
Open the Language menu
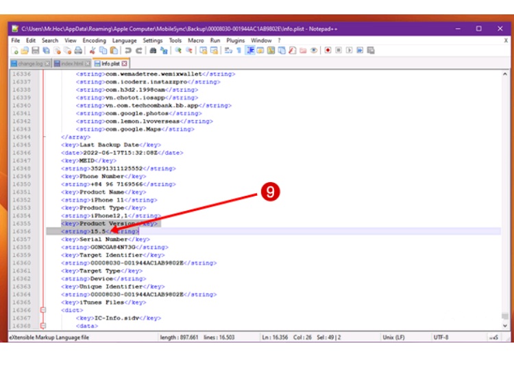tap(124, 40)
